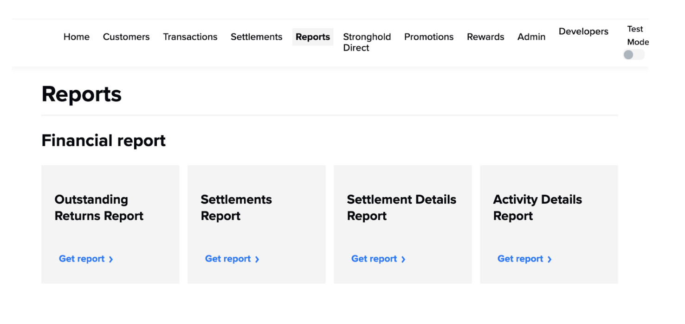This screenshot has width=685, height=324.
Task: Get the Outstanding Returns Report
Action: click(x=81, y=259)
